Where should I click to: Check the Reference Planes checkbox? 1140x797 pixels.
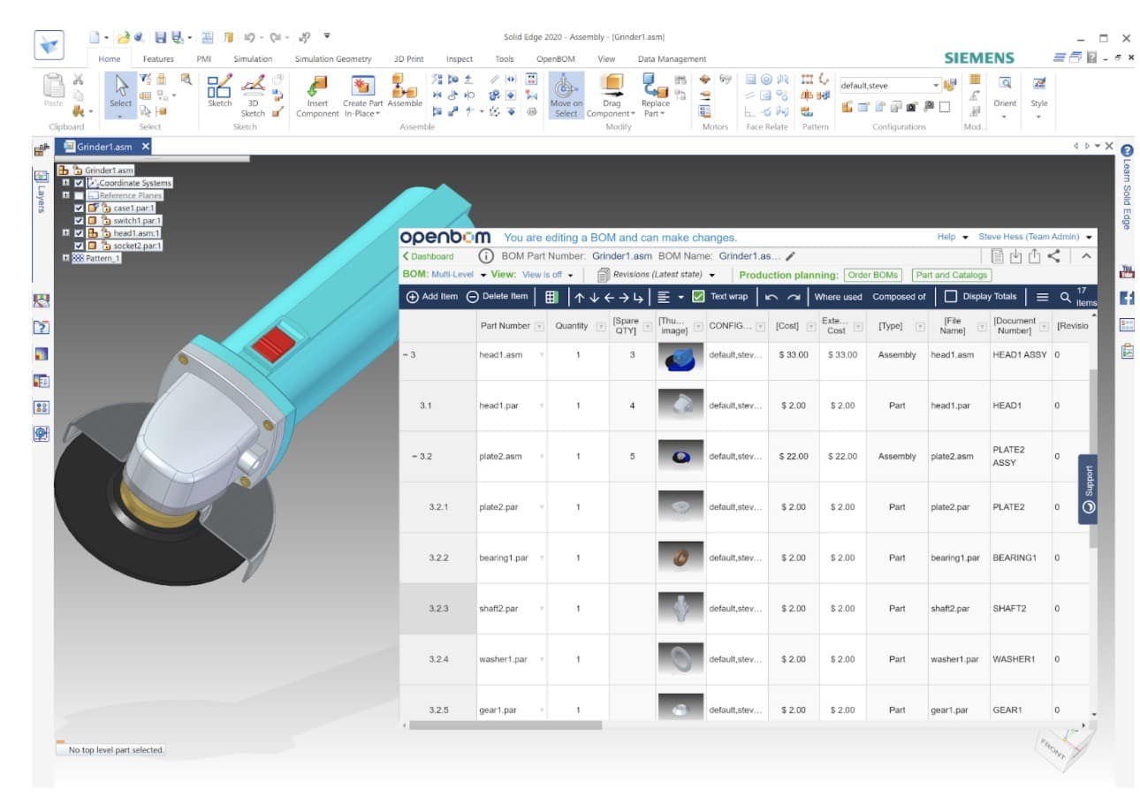(x=79, y=195)
